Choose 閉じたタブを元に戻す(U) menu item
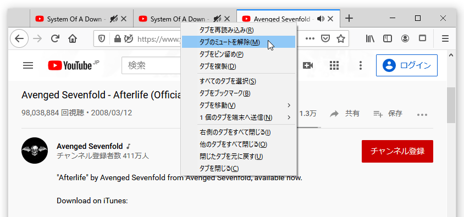This screenshot has width=464, height=217. click(239, 157)
